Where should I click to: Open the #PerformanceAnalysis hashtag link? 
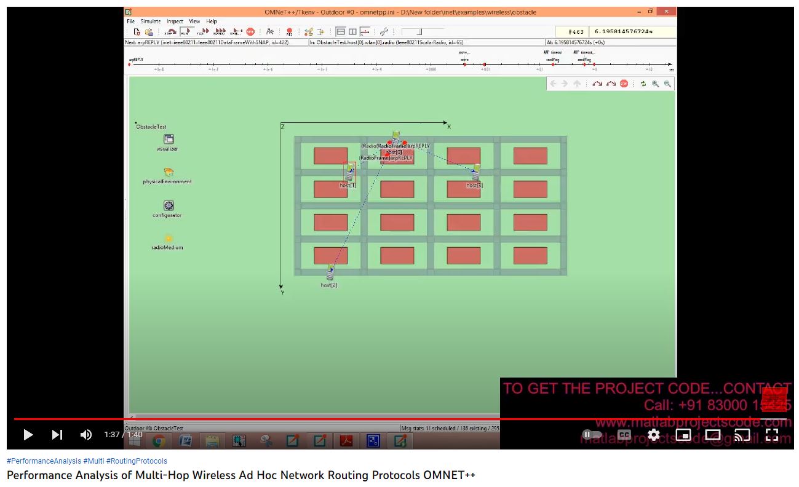[44, 461]
